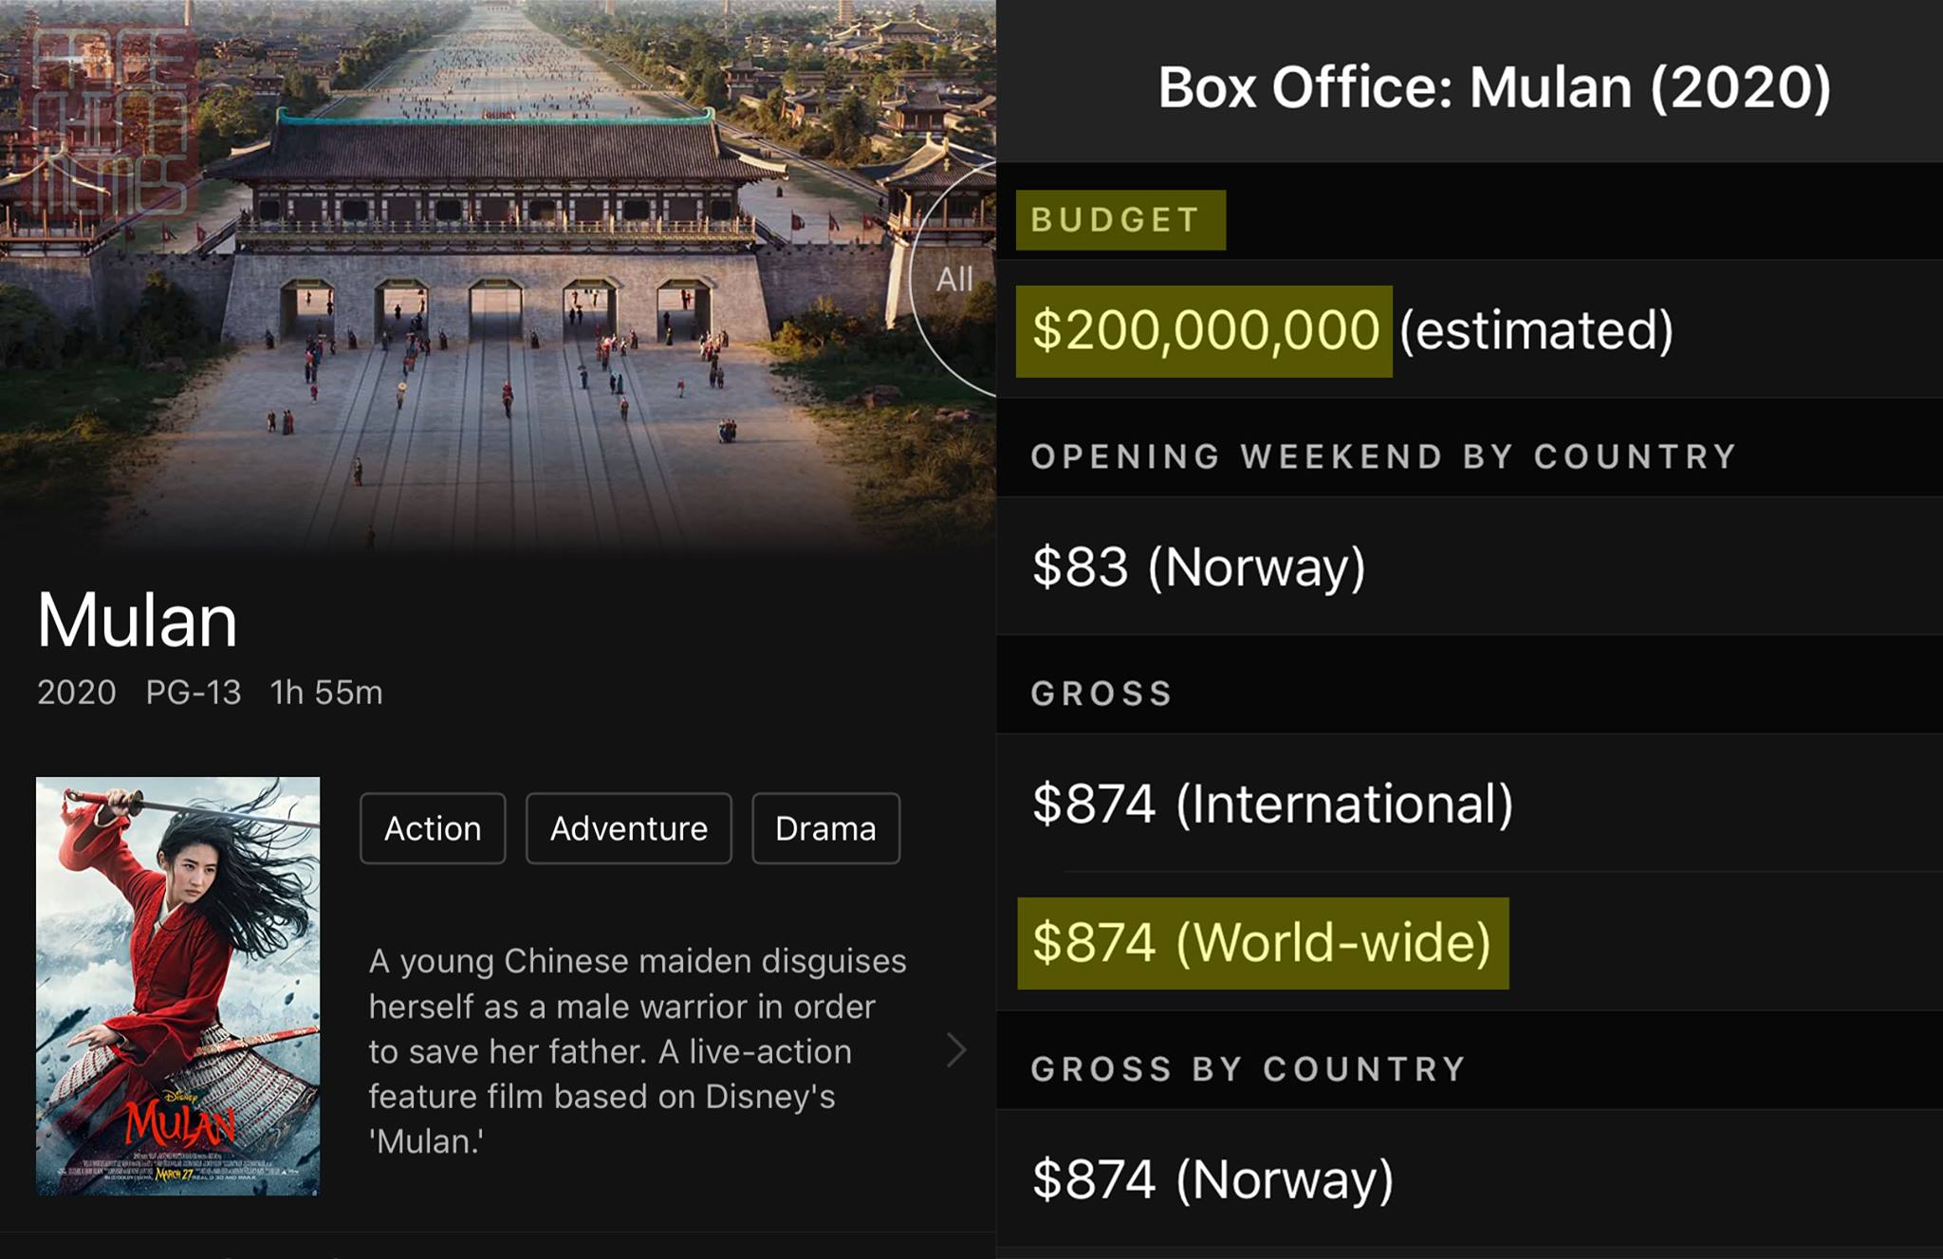Select the highlighted BUDGET section header
Image resolution: width=1943 pixels, height=1259 pixels.
[x=1120, y=220]
